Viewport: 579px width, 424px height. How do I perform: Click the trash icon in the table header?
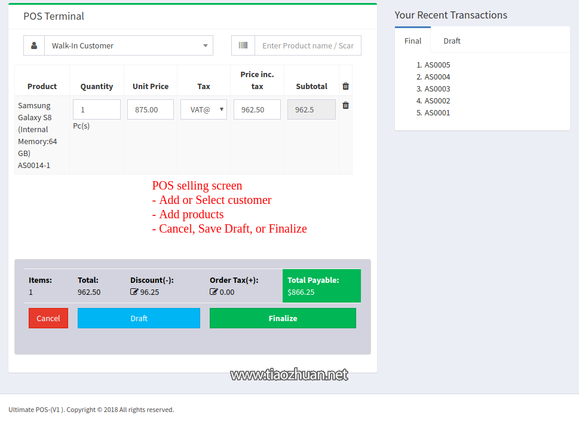pos(345,86)
